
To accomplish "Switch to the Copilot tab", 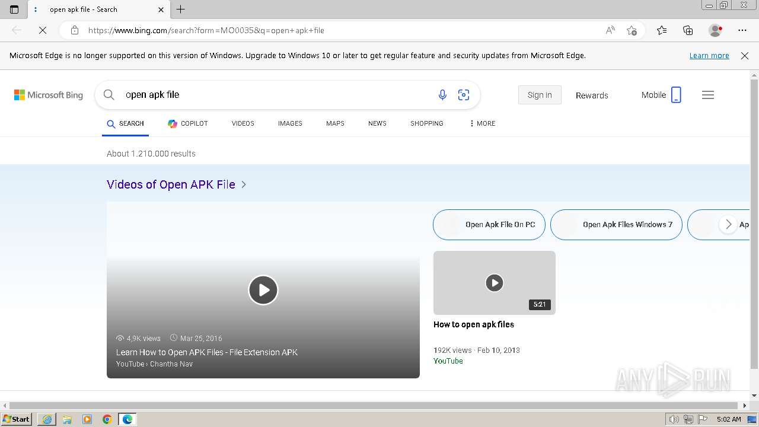I will (188, 123).
